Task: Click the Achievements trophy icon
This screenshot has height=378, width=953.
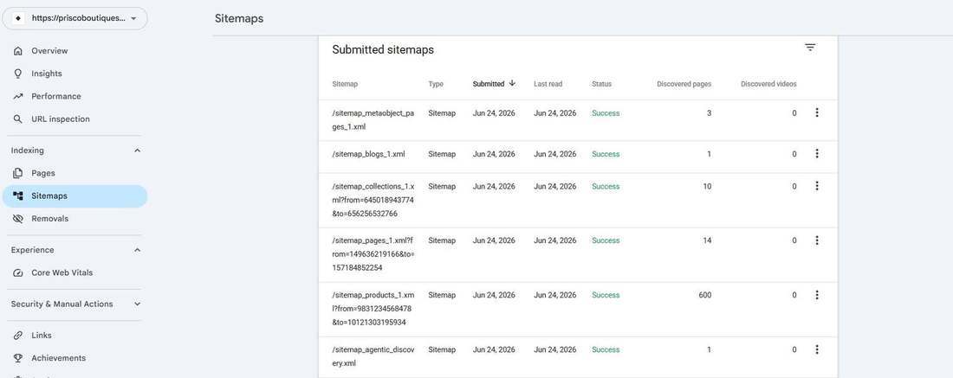Action: 18,358
